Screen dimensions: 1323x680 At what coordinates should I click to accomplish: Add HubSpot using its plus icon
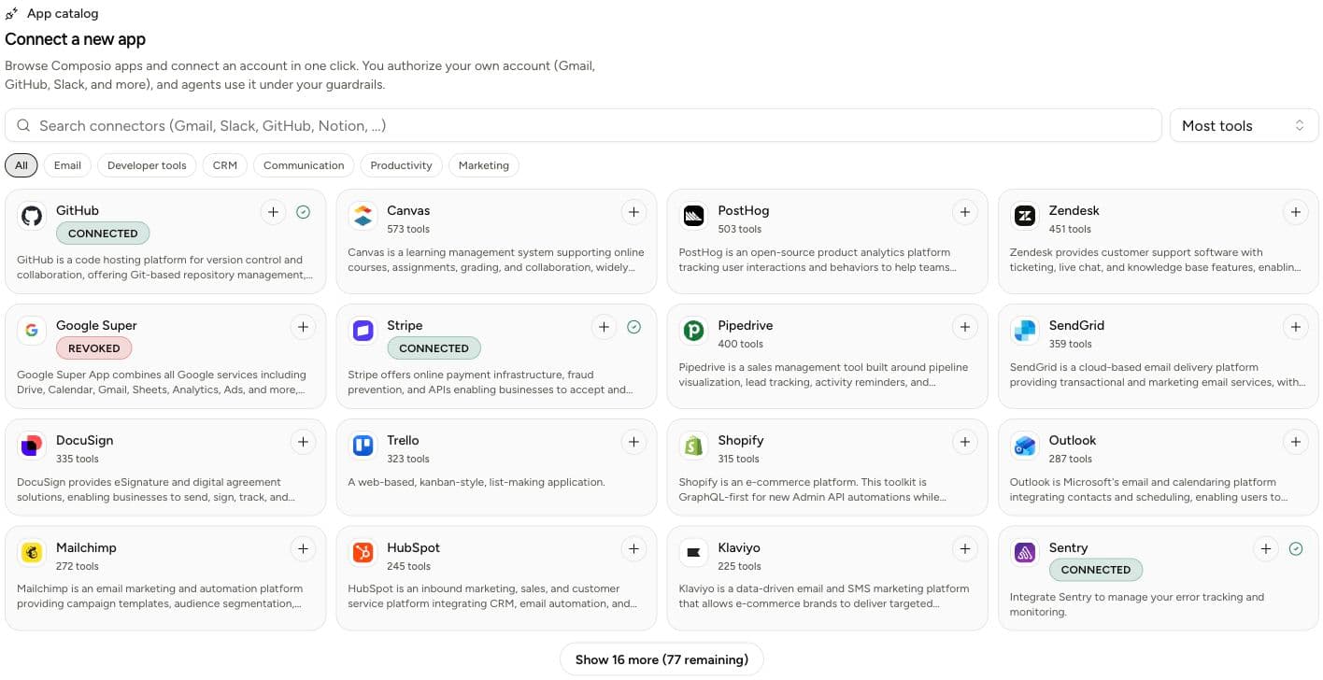pyautogui.click(x=633, y=549)
